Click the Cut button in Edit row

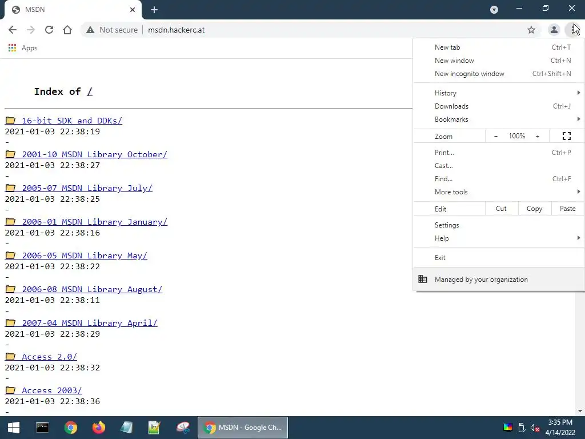click(502, 209)
